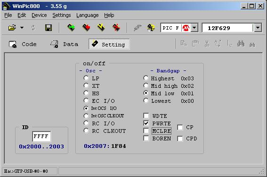Select the HS oscillator option
This screenshot has height=177, width=267.
point(86,93)
